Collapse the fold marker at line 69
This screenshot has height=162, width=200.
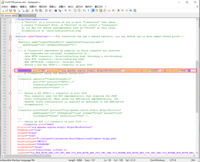pyautogui.click(x=11, y=108)
